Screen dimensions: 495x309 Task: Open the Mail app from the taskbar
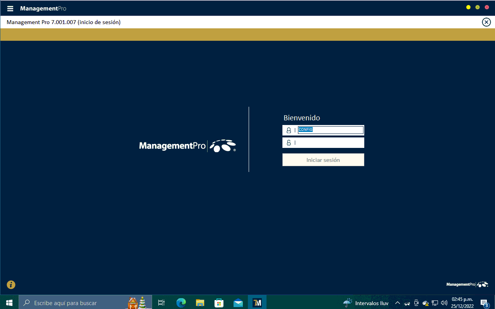238,302
